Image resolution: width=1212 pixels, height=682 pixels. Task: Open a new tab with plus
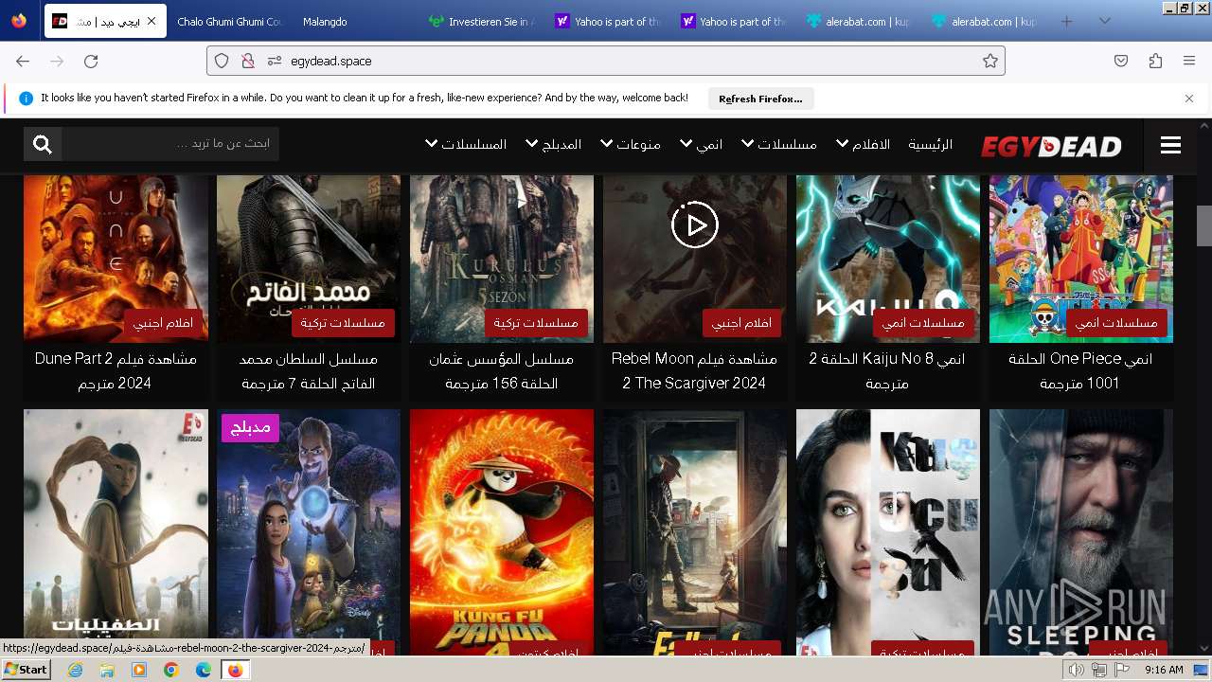click(1067, 21)
